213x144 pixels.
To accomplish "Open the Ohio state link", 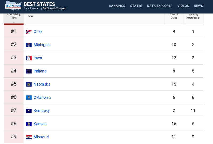I will point(38,31).
